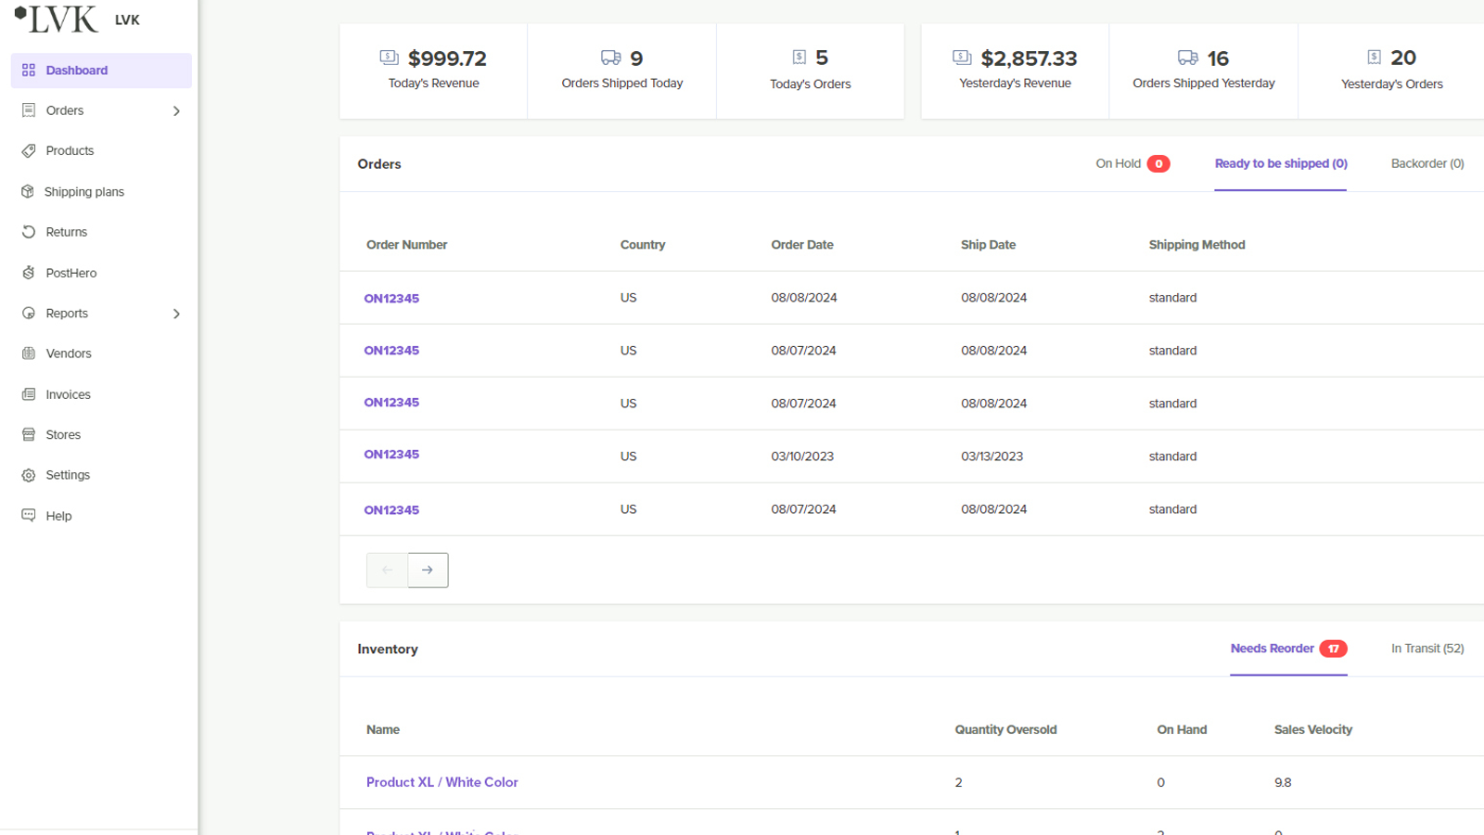Click the PostHero icon in sidebar
Screen dimensions: 1484x835
pos(29,273)
